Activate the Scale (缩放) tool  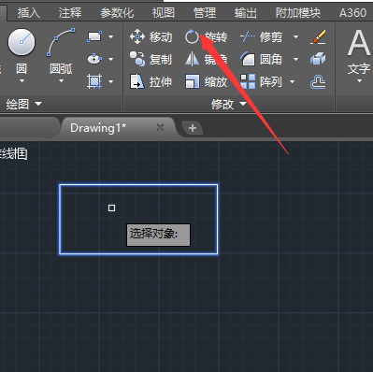tap(206, 81)
